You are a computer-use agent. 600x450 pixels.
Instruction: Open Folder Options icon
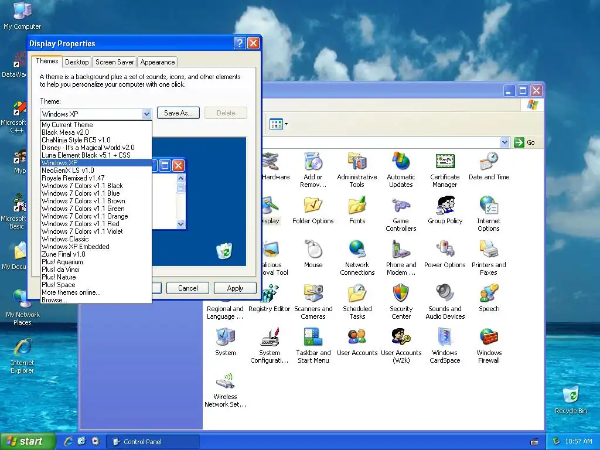(x=313, y=206)
